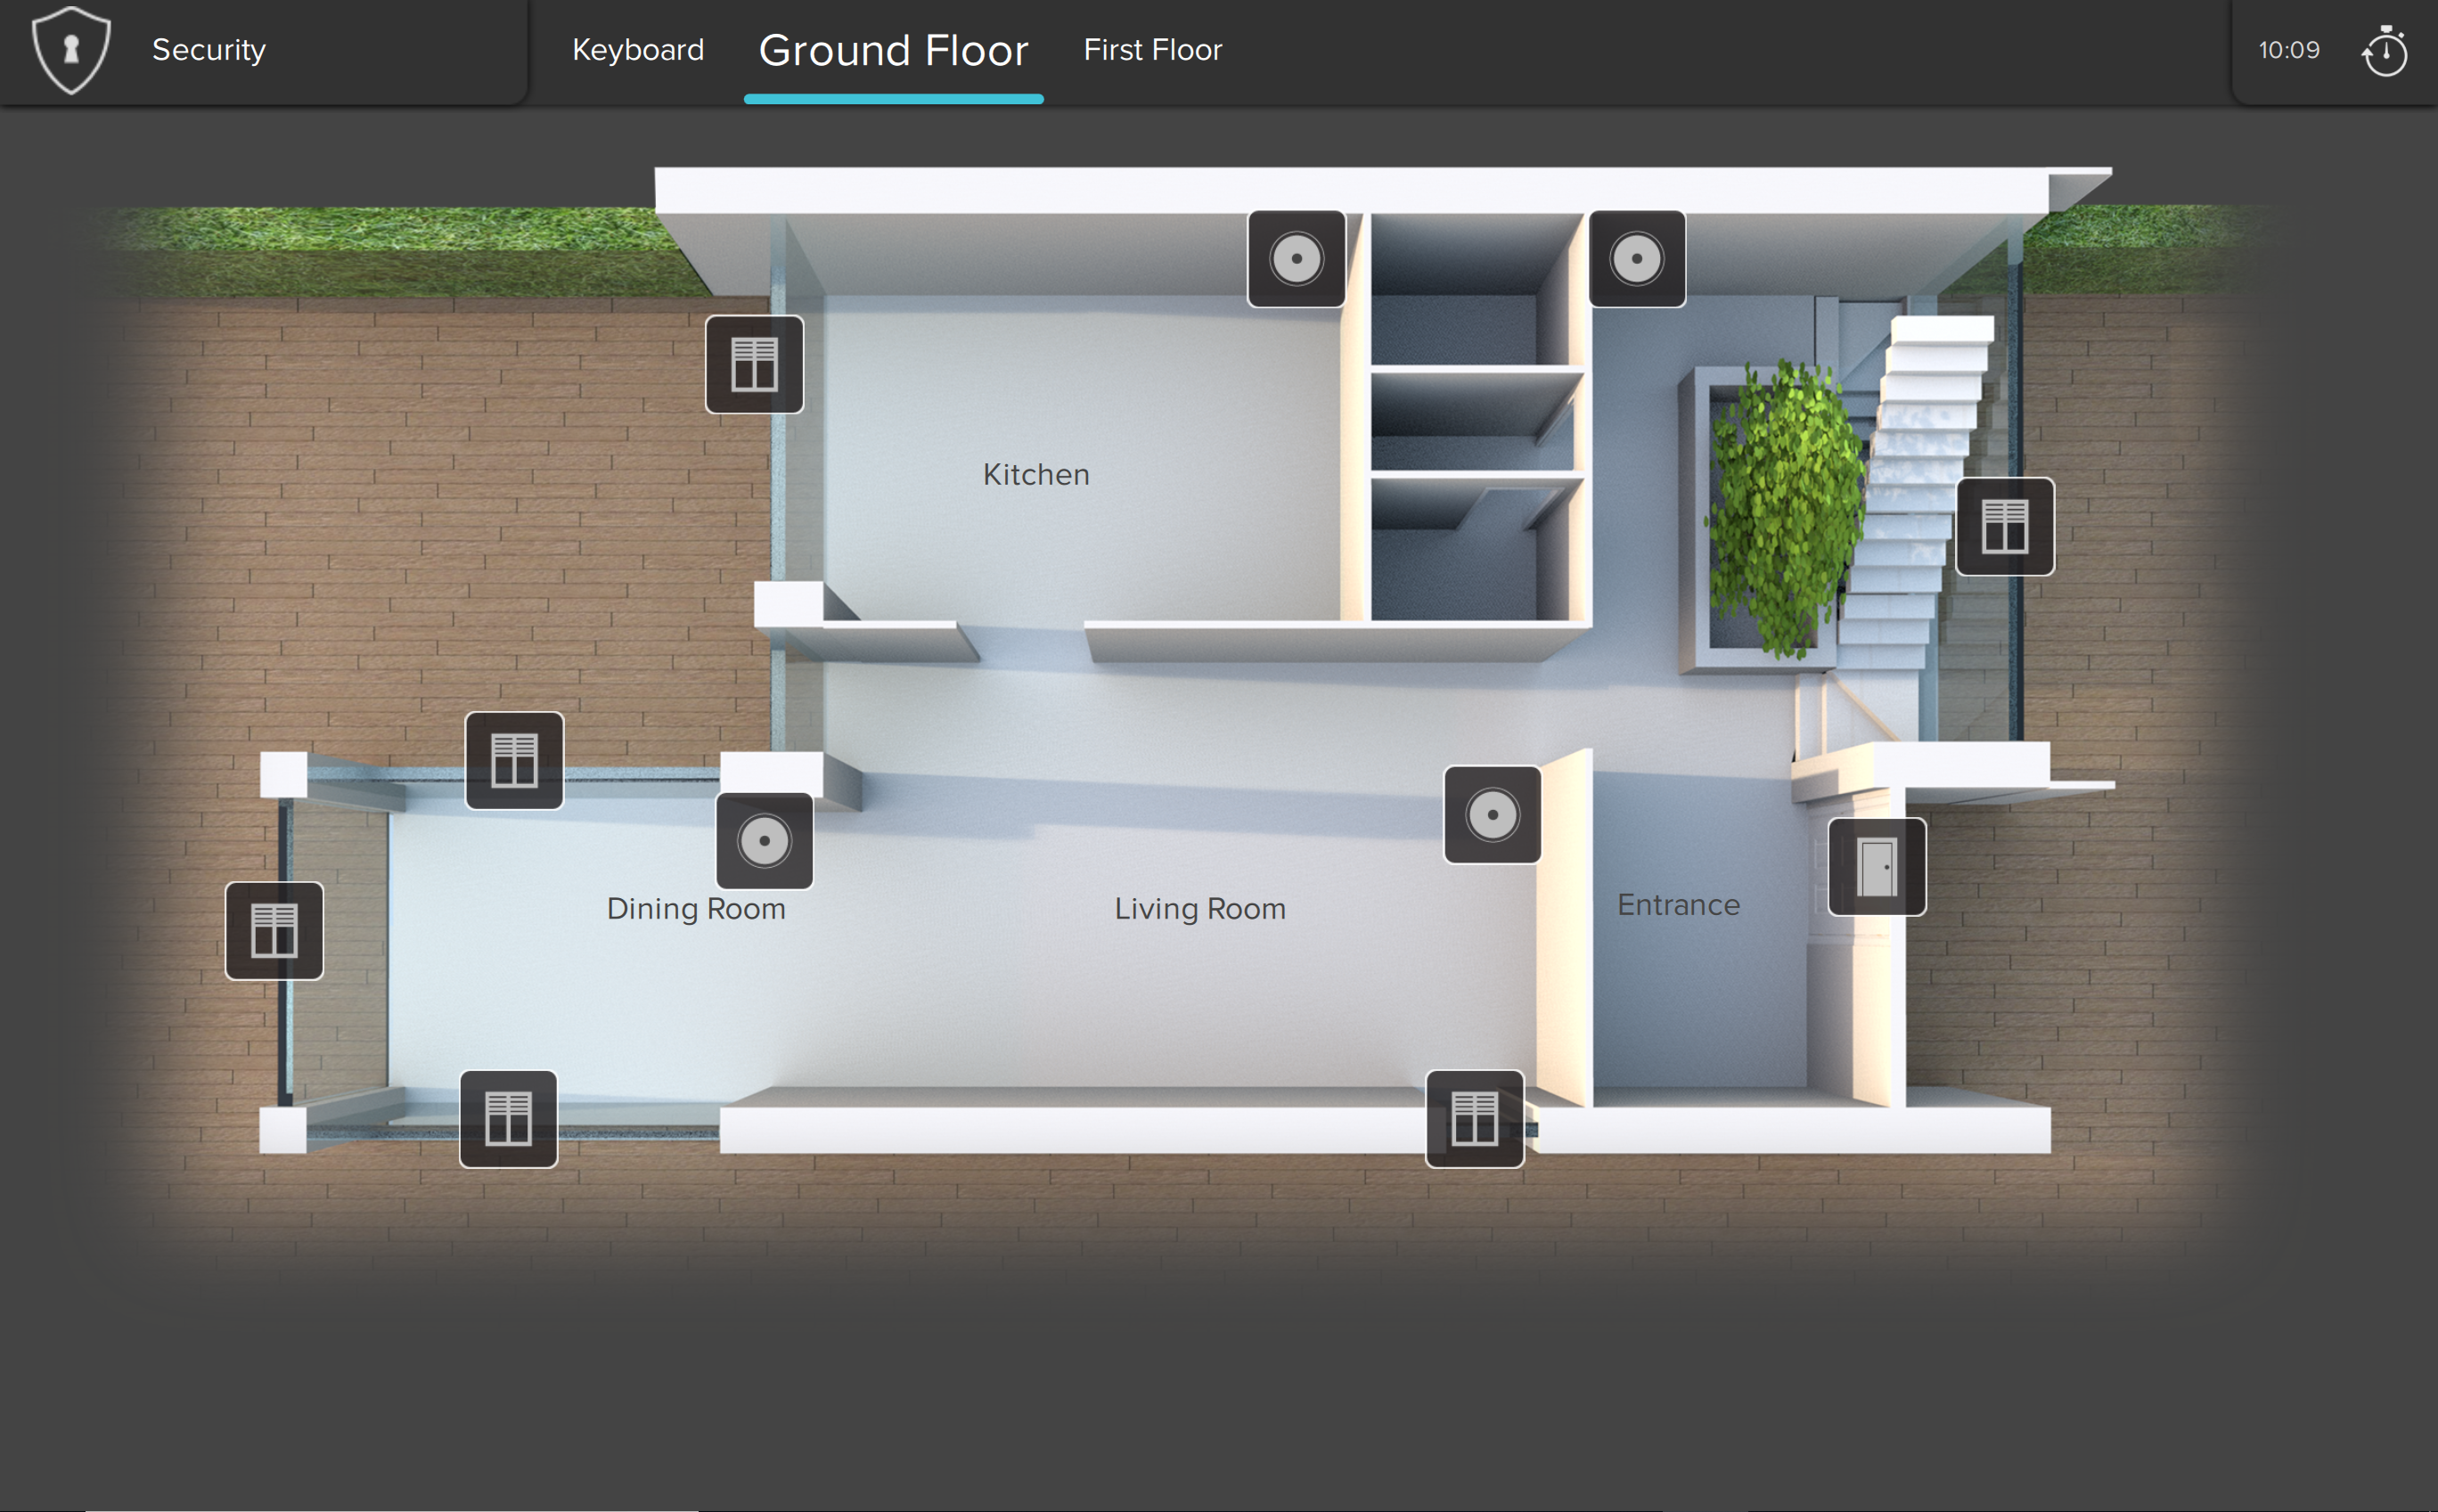Click the Security shield icon
This screenshot has width=2438, height=1512.
click(71, 50)
